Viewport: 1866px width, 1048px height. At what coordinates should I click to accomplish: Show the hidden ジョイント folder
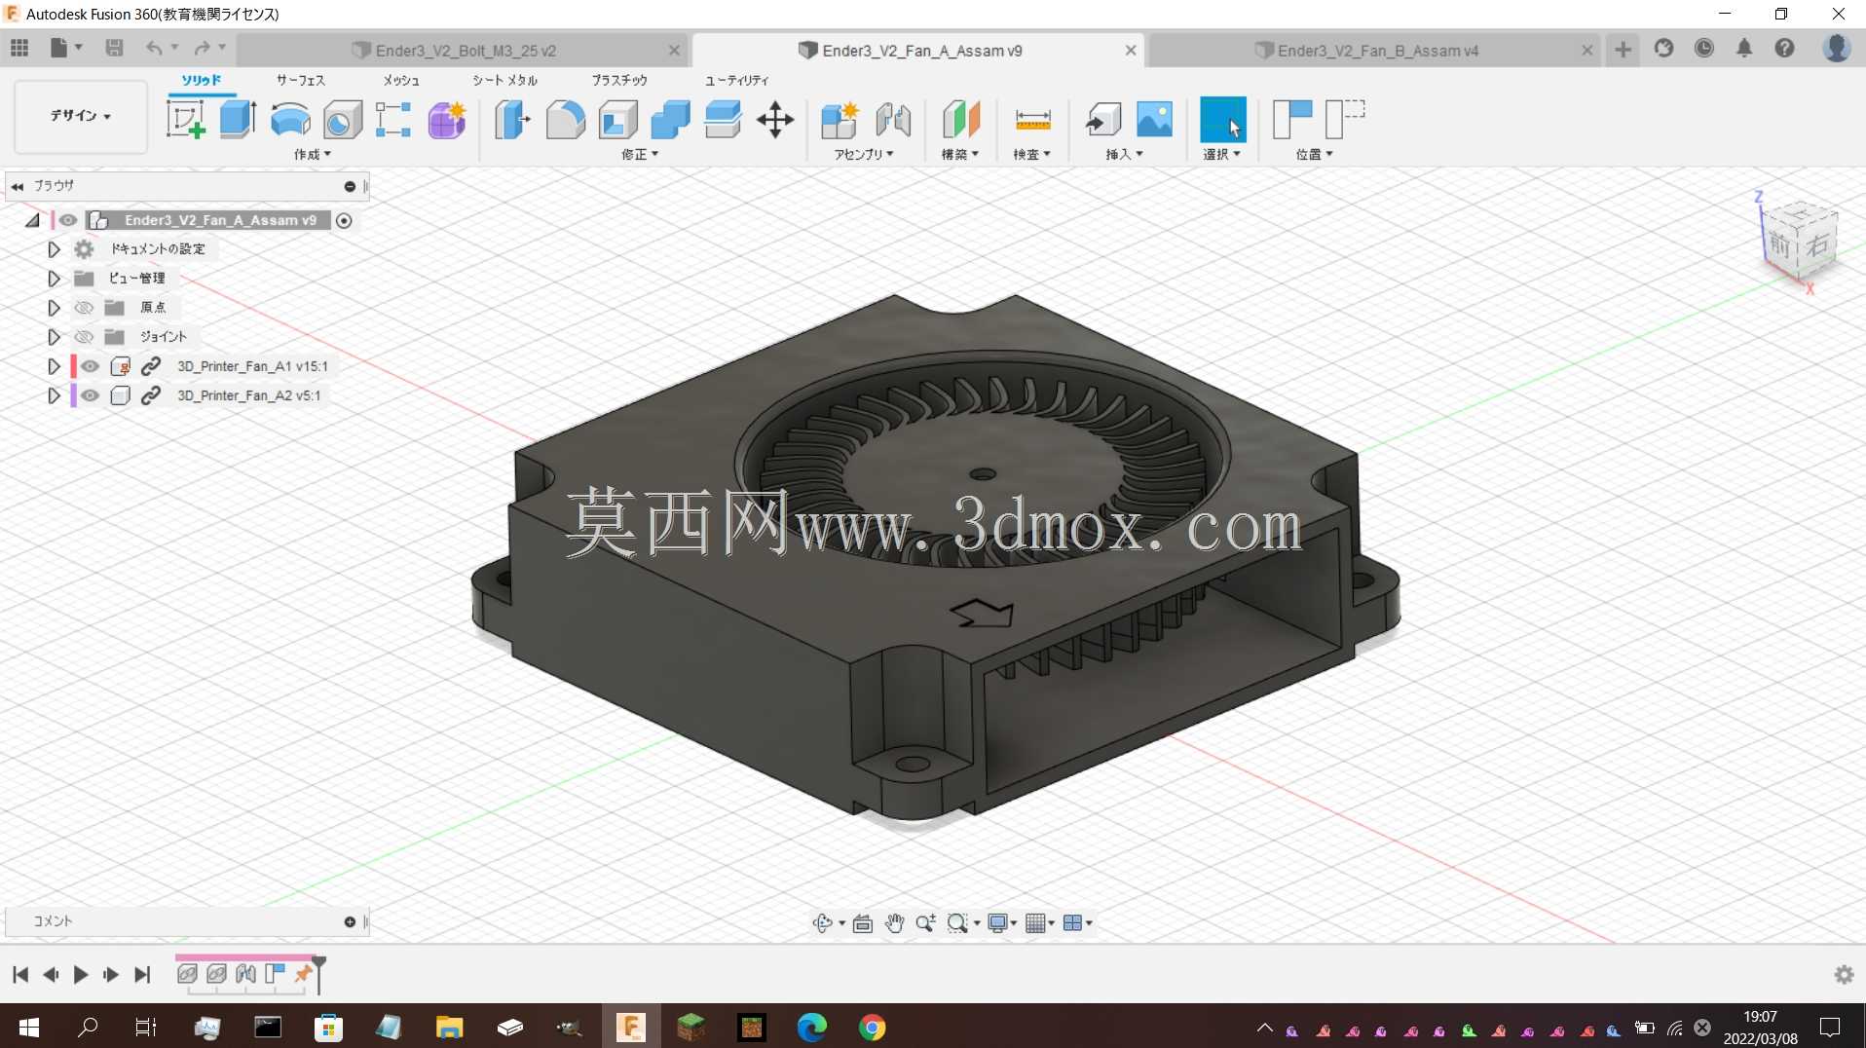(x=85, y=337)
